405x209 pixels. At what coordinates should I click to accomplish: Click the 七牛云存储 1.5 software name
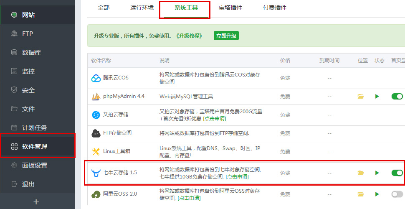point(120,173)
